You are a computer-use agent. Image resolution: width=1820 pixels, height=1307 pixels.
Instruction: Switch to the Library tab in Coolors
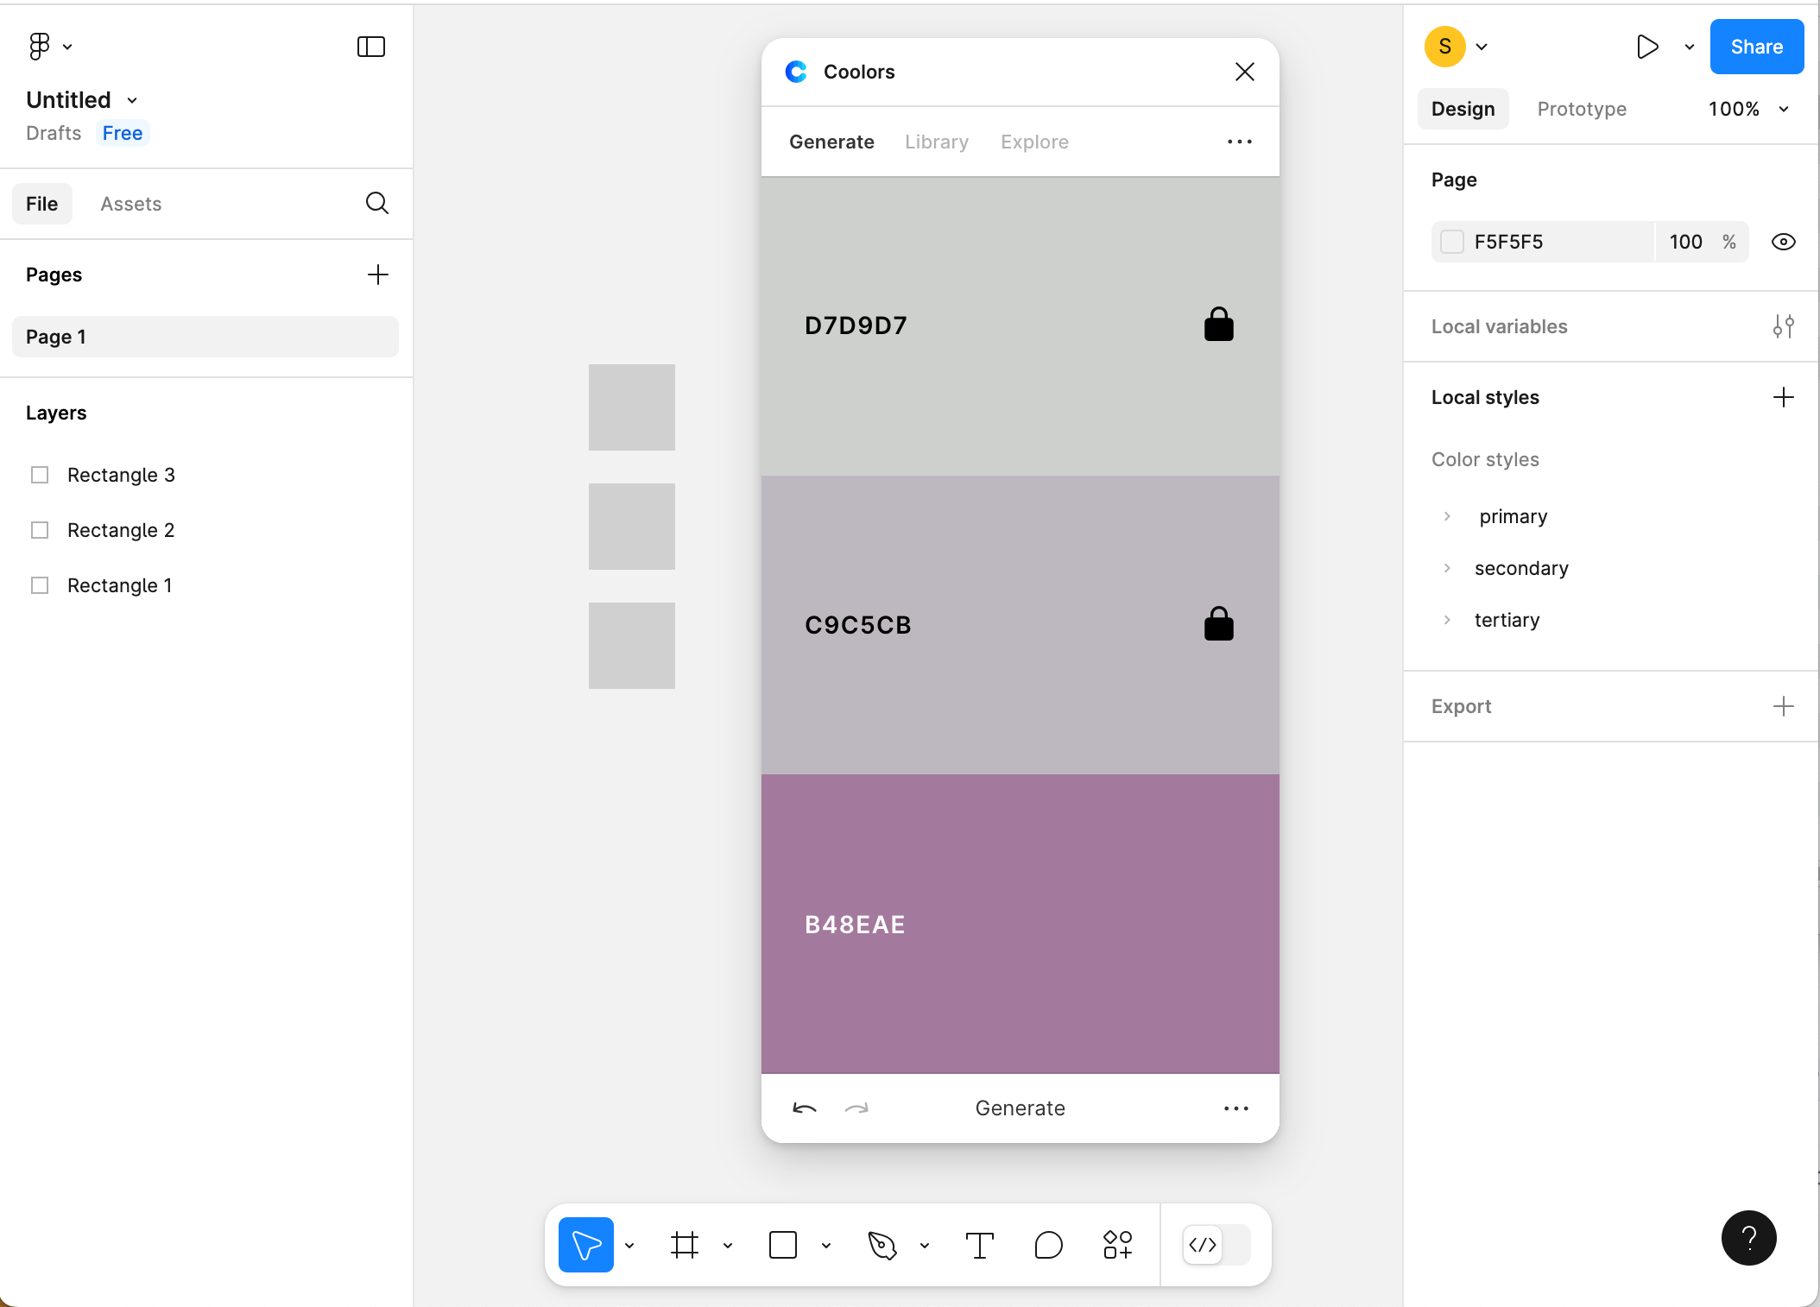click(x=936, y=142)
